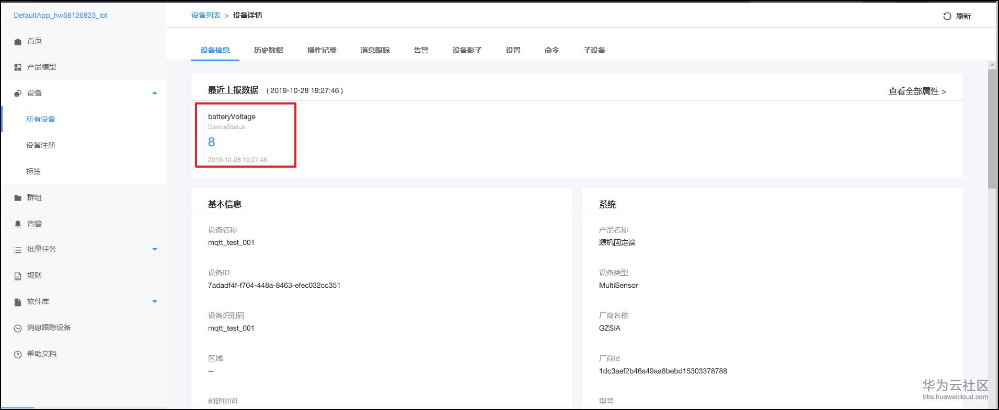The height and width of the screenshot is (410, 999).
Task: Open 首页 in the sidebar
Action: (35, 41)
